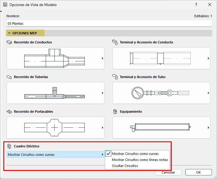217x179 pixels.
Task: Click the Cancelar button
Action: pyautogui.click(x=168, y=172)
